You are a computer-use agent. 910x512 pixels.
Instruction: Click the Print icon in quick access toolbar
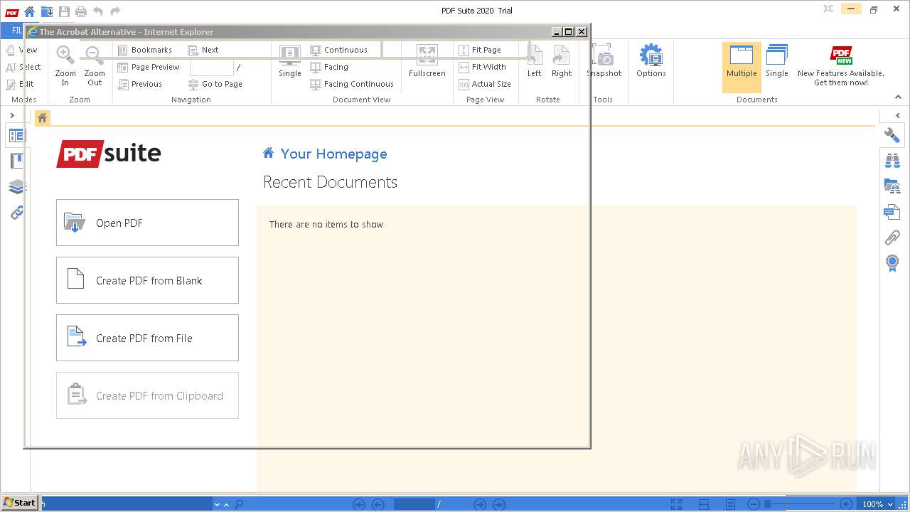pos(81,11)
